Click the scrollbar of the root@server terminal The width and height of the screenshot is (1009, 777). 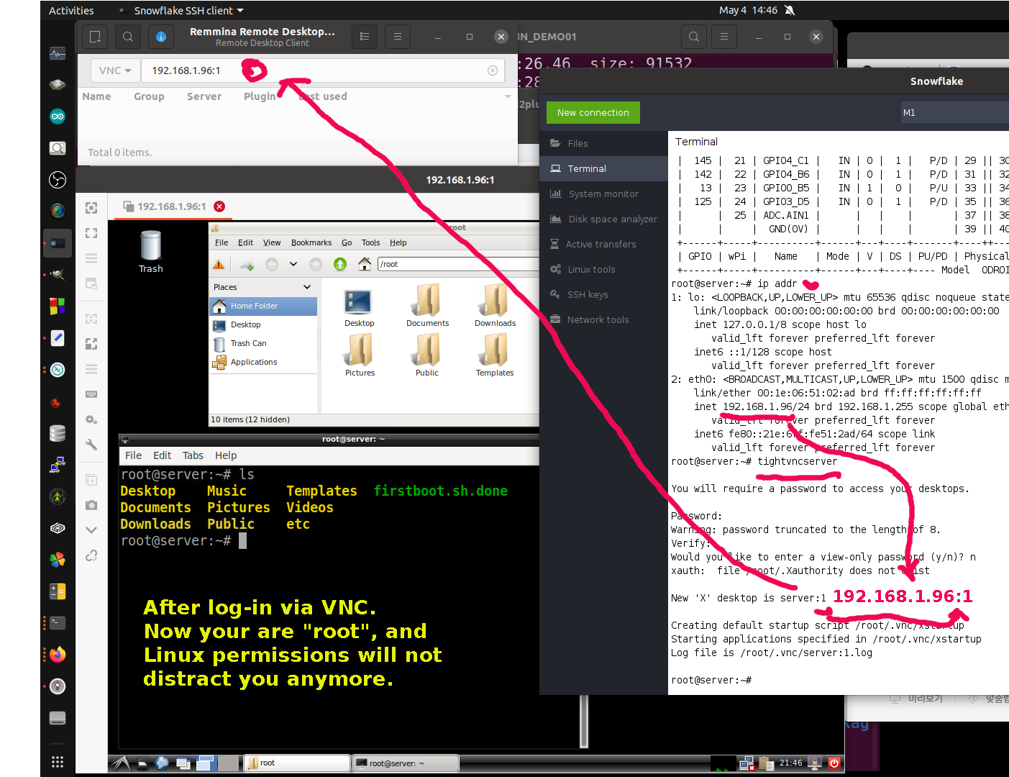click(x=583, y=720)
